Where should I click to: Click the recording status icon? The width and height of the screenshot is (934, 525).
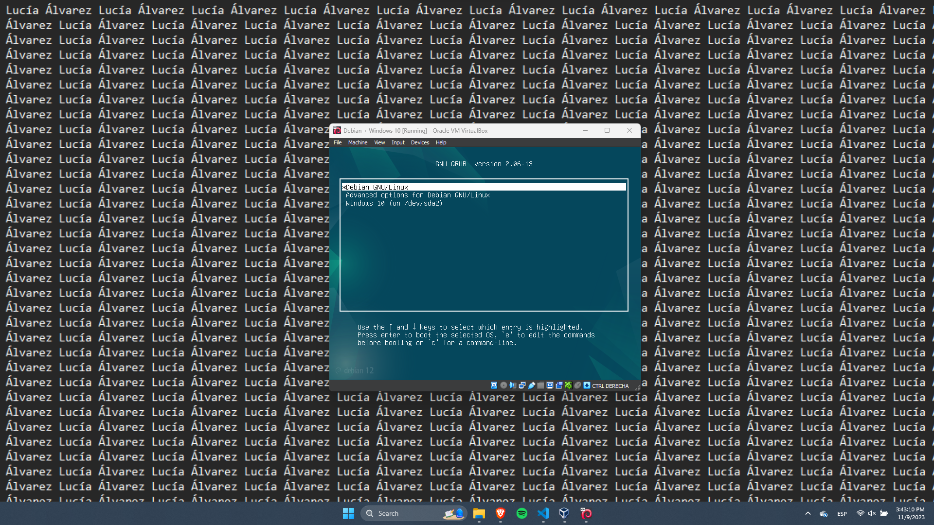[x=559, y=385]
